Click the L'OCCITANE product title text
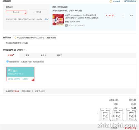The height and width of the screenshot is (130, 139). coord(82,16)
